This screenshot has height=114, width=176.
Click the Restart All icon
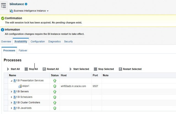click(x=44, y=69)
